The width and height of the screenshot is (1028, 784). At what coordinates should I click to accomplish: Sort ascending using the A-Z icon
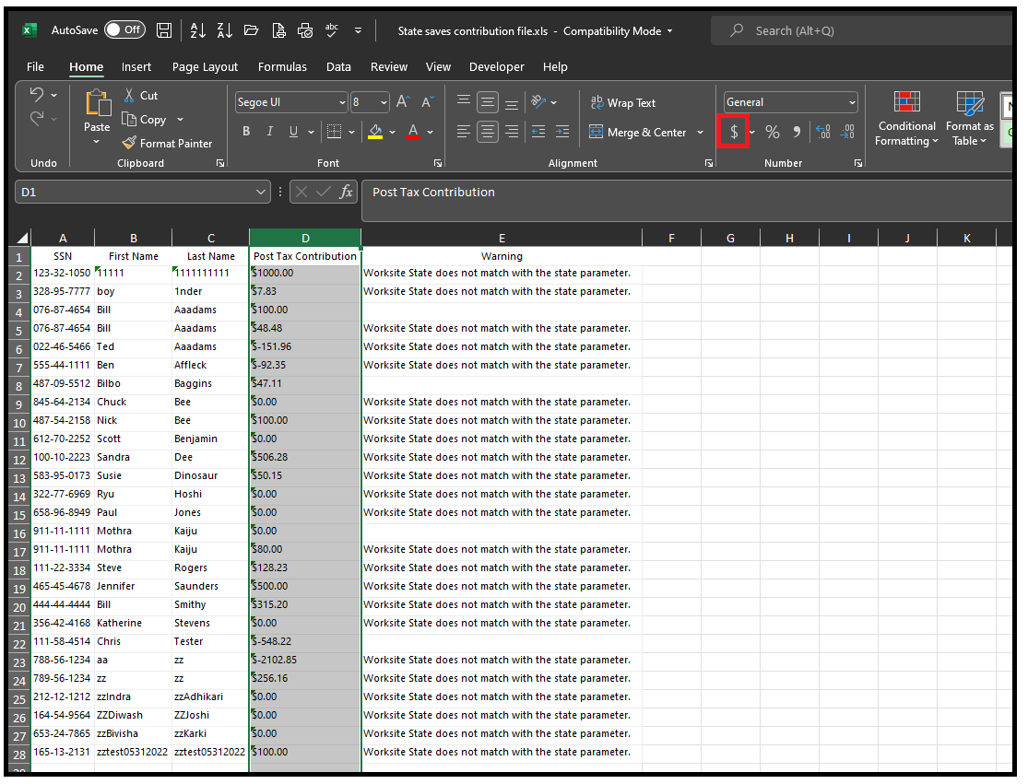[x=197, y=30]
